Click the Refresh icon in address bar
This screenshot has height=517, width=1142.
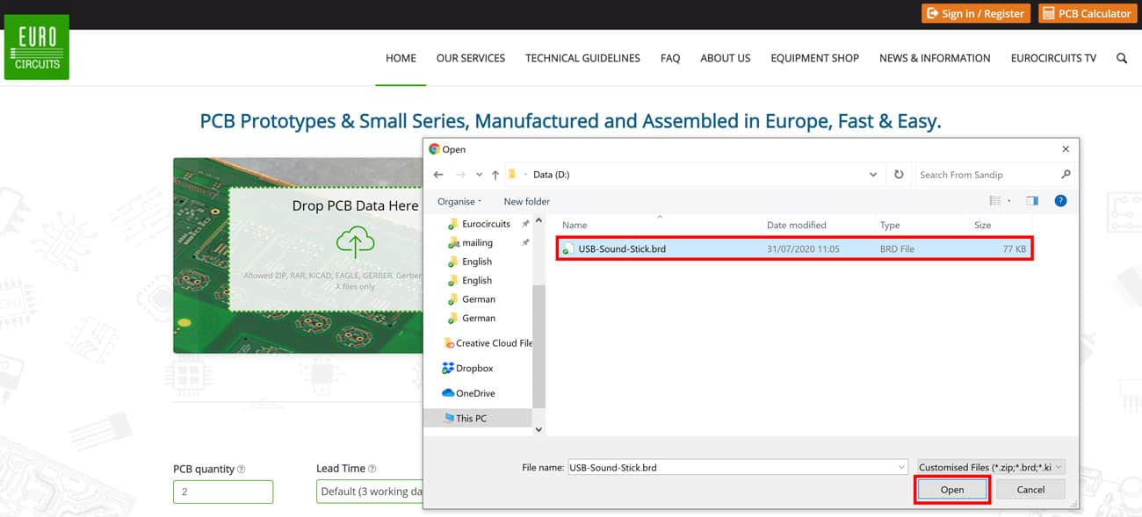pos(899,174)
